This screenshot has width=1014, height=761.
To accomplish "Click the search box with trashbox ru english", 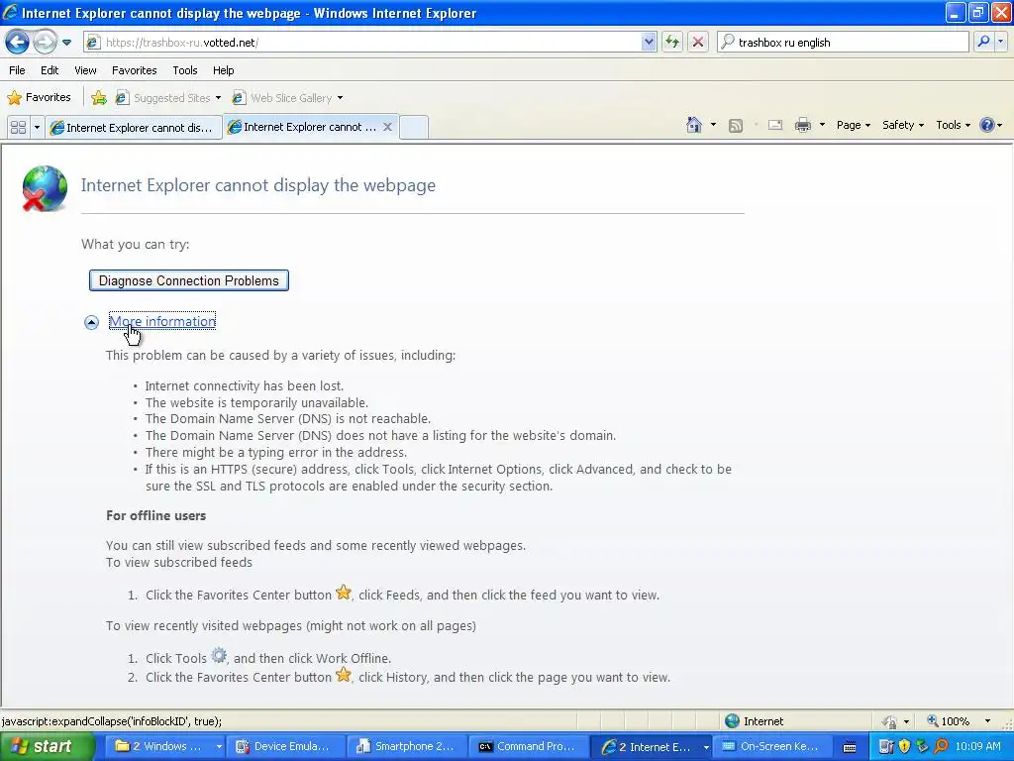I will pyautogui.click(x=844, y=43).
